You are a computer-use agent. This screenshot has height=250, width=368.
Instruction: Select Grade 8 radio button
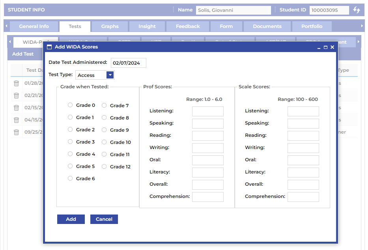click(104, 118)
